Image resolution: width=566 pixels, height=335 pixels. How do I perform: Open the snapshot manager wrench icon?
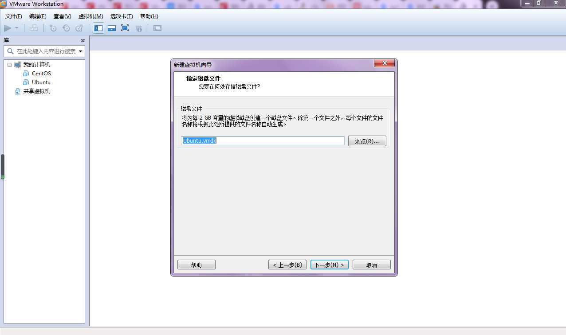(x=79, y=28)
